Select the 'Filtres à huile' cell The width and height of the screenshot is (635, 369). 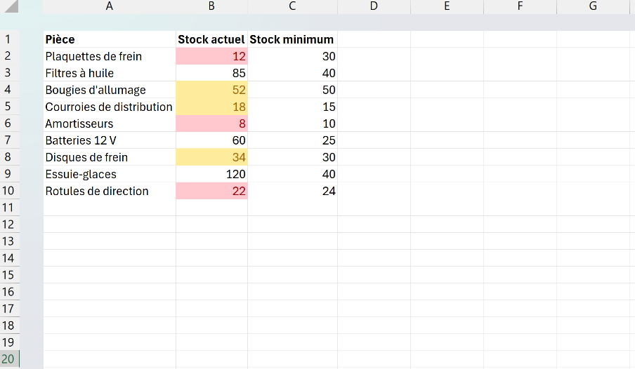110,73
